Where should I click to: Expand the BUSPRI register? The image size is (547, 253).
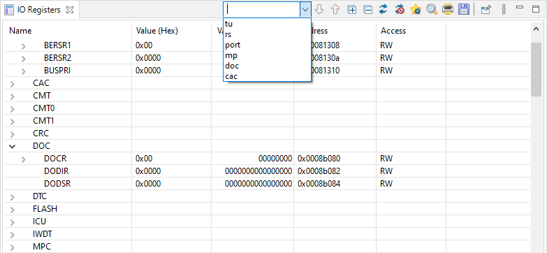pos(23,71)
